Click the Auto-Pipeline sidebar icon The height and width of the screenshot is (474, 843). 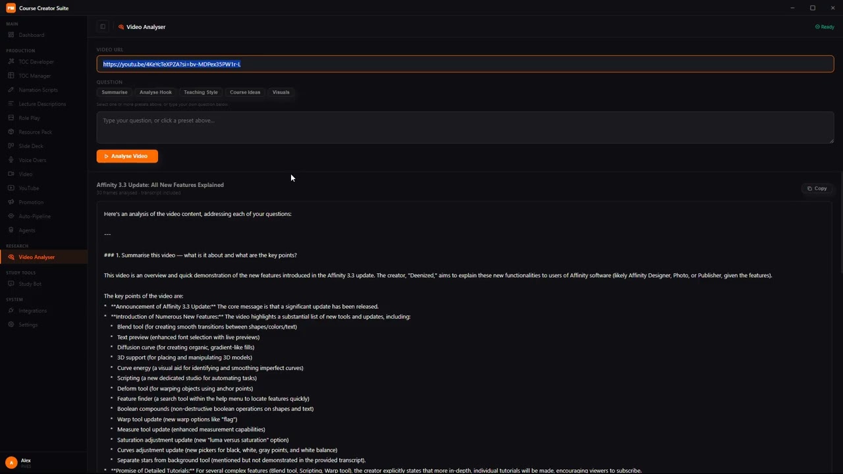pyautogui.click(x=11, y=216)
